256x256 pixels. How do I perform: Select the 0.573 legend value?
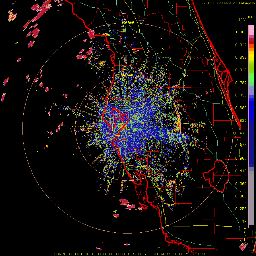pos(241,133)
